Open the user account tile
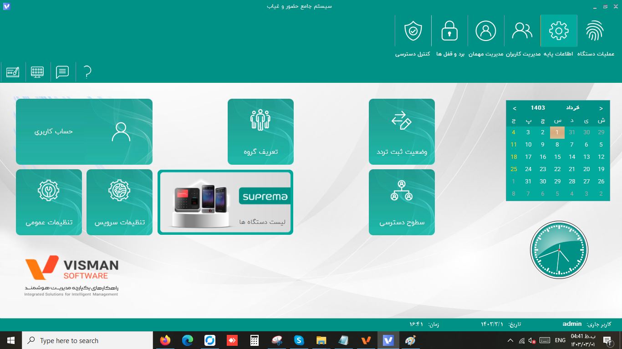Screen dimensions: 622x349 click(x=84, y=132)
